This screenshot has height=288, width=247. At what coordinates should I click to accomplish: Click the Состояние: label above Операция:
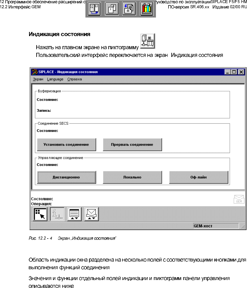tap(42, 199)
